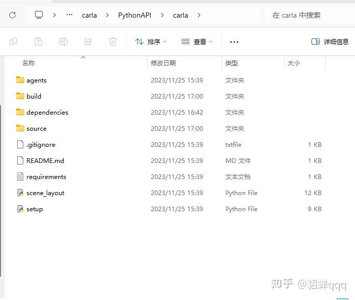The height and width of the screenshot is (300, 355).
Task: Sort by 名称 column header
Action: (29, 63)
